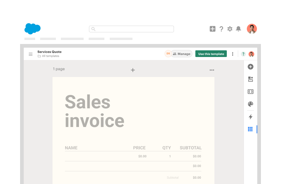Click the global search field

131,29
